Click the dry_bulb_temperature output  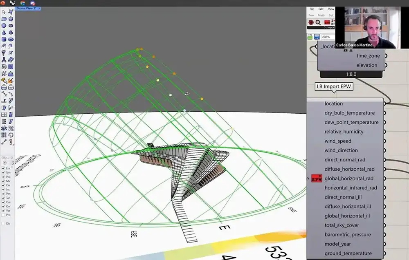350,113
